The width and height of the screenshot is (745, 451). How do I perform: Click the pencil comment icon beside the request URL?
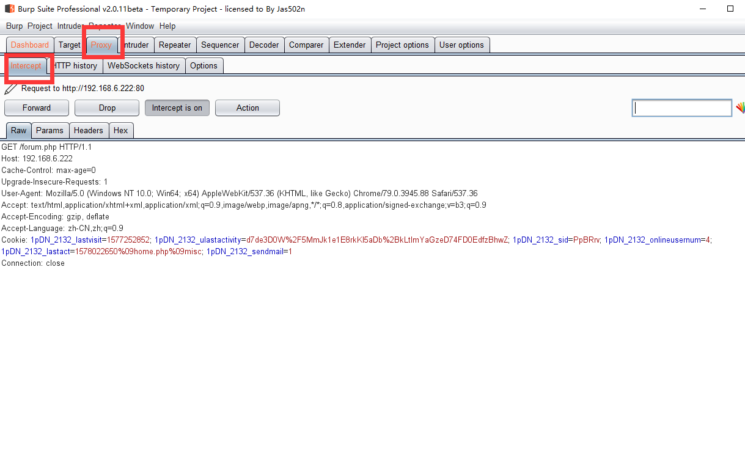[x=10, y=89]
